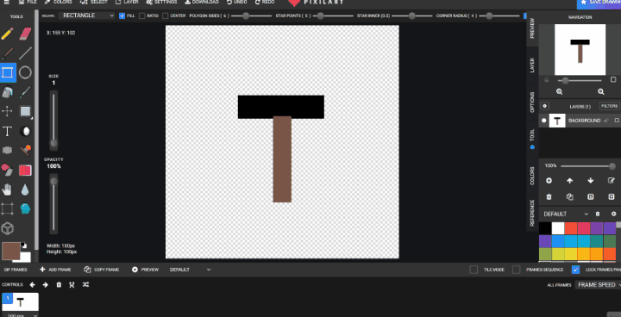Shuffle frames with the shuffle icon

point(85,284)
